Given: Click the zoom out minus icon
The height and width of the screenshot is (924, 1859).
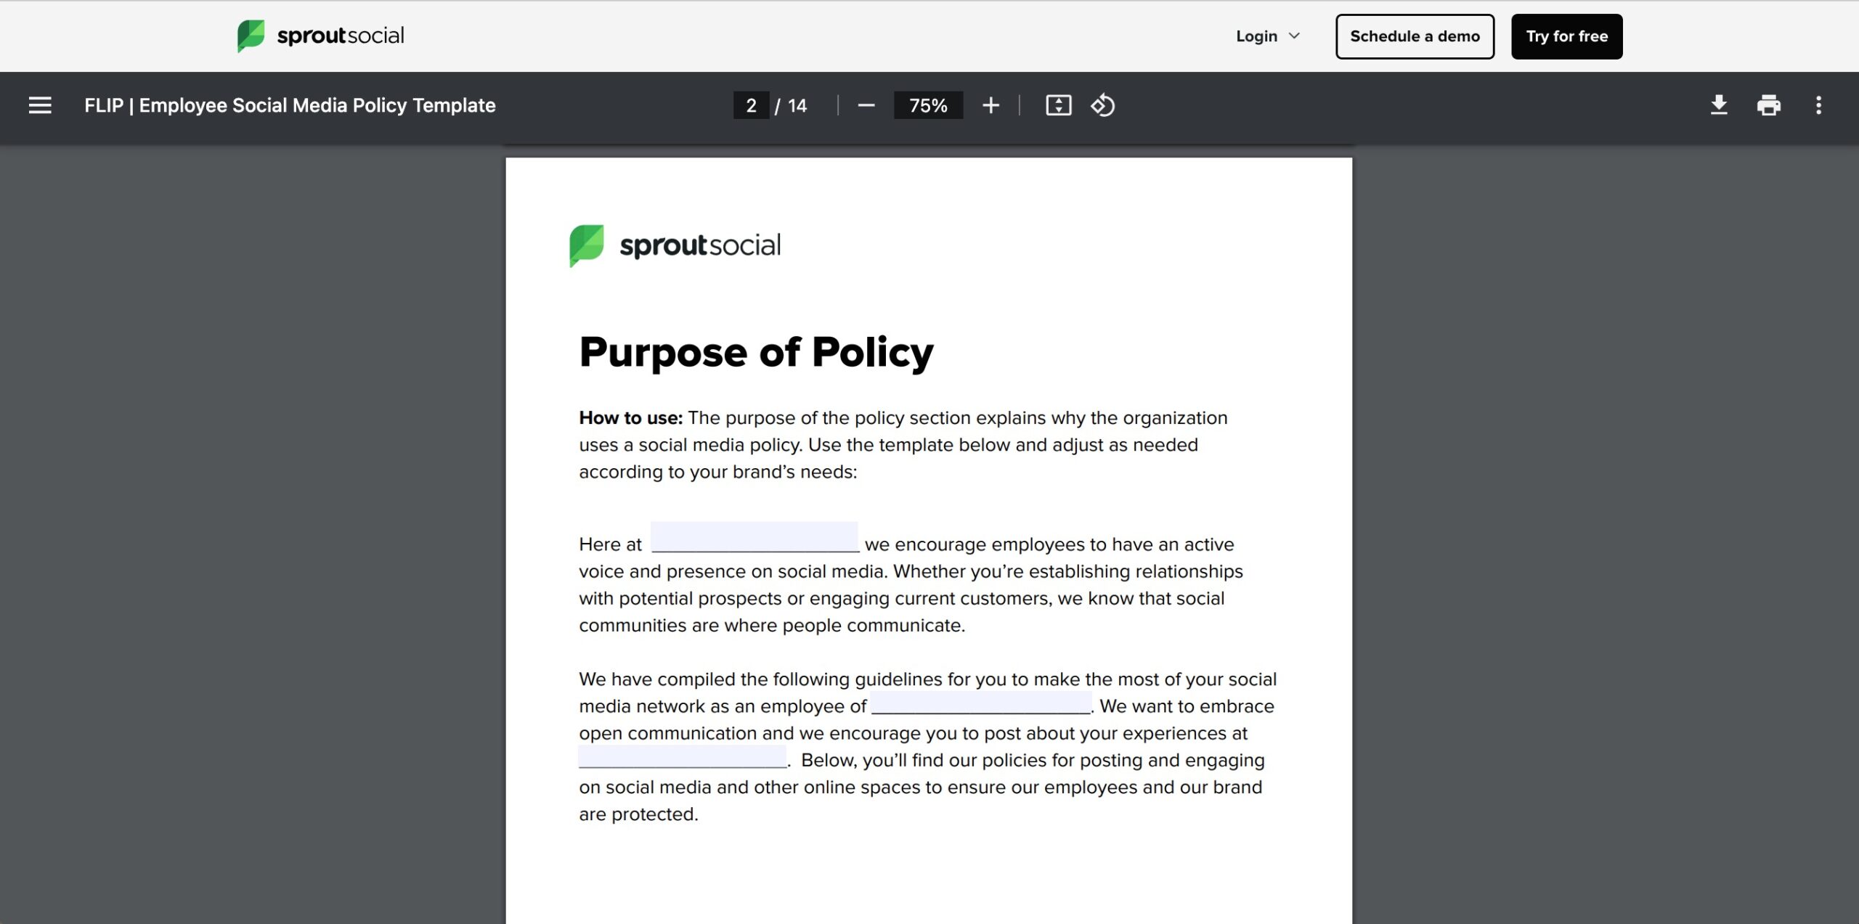Looking at the screenshot, I should click(x=866, y=105).
